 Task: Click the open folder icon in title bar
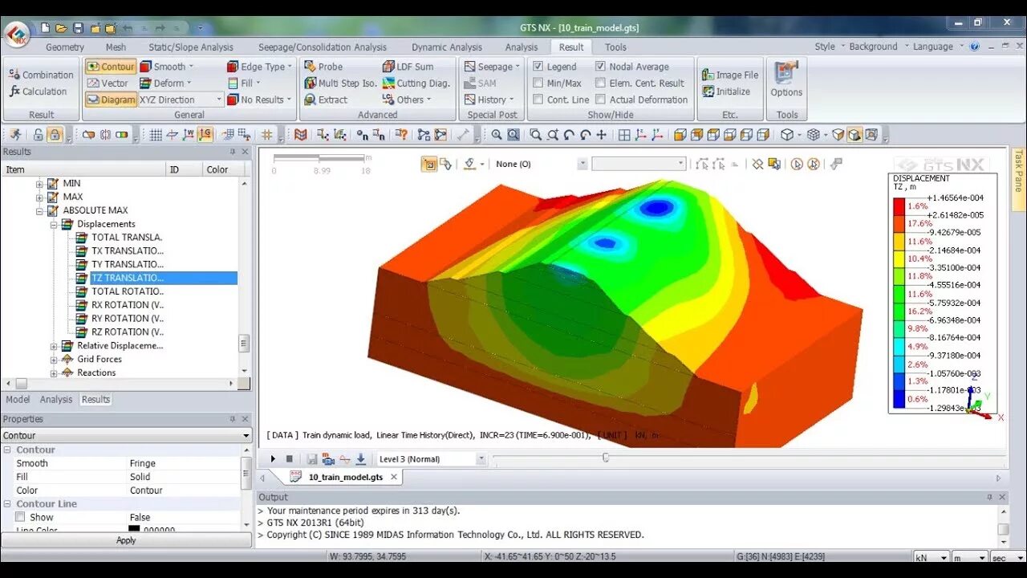[62, 28]
